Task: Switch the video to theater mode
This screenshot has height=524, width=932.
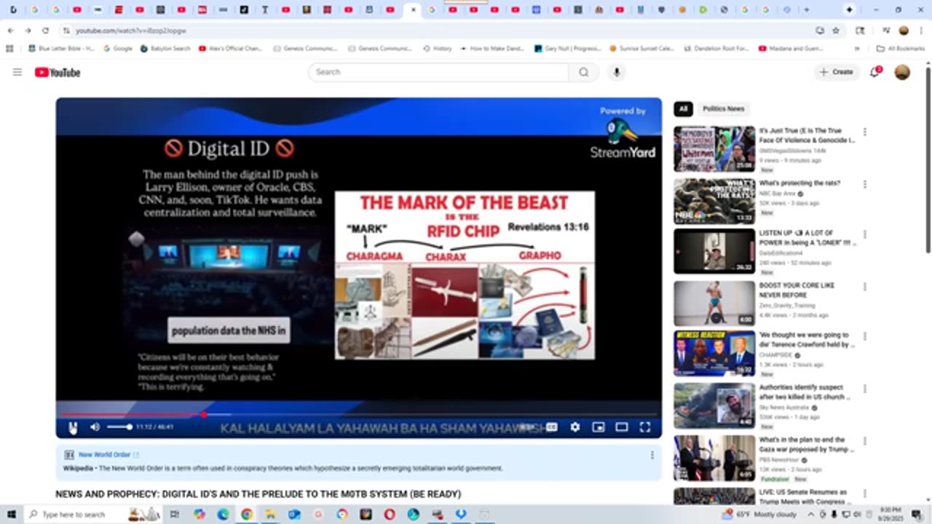Action: click(x=622, y=427)
